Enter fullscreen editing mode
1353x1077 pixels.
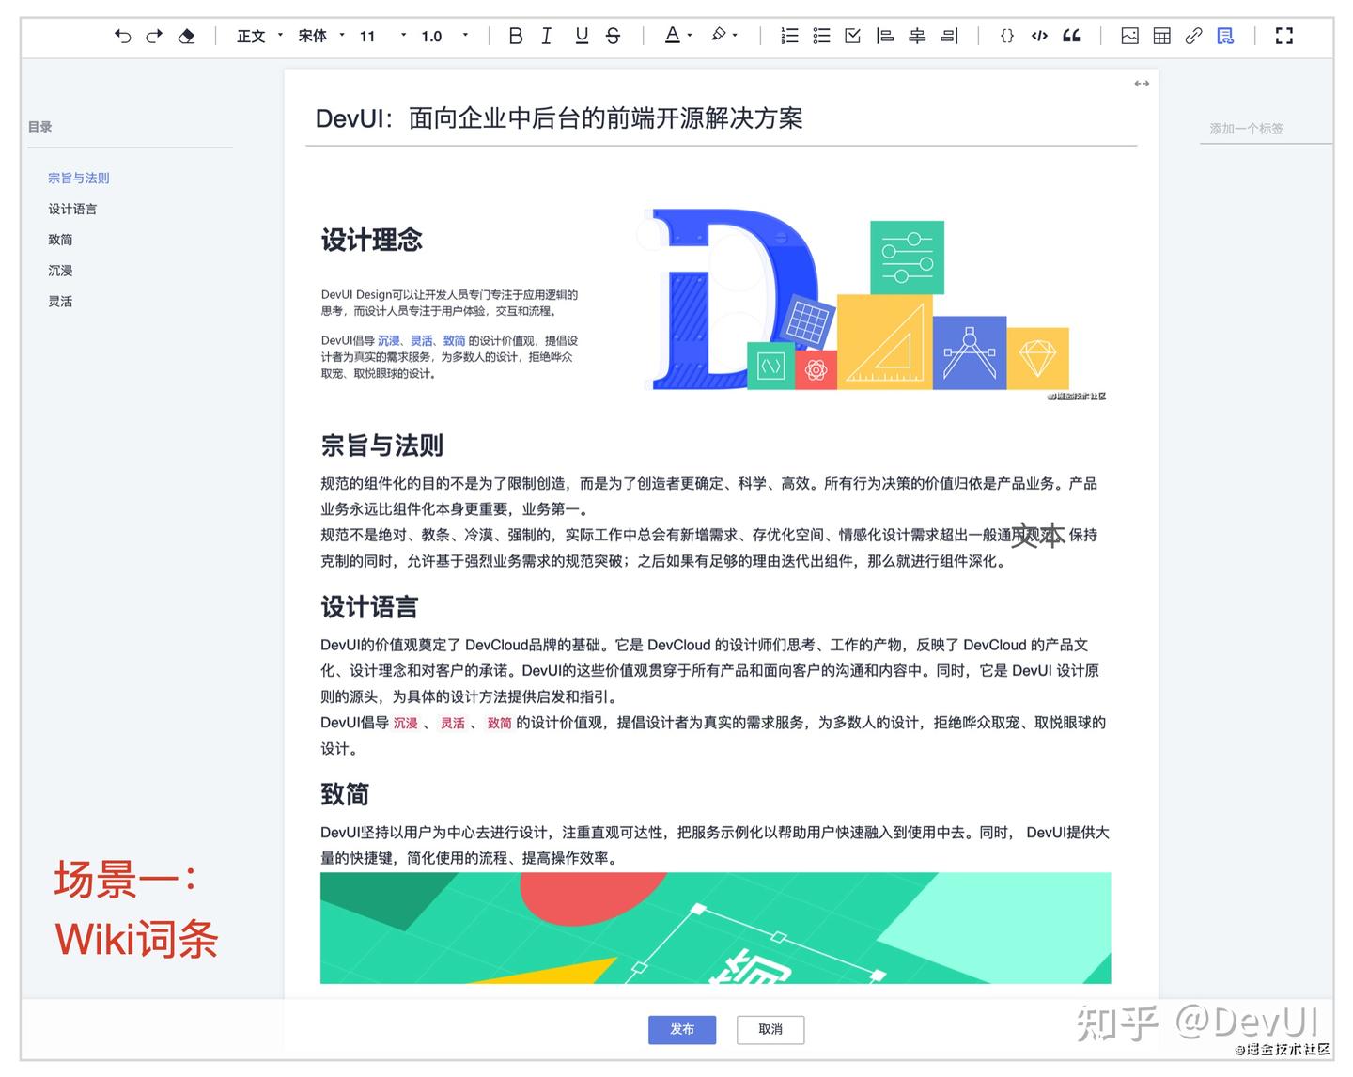coord(1284,36)
